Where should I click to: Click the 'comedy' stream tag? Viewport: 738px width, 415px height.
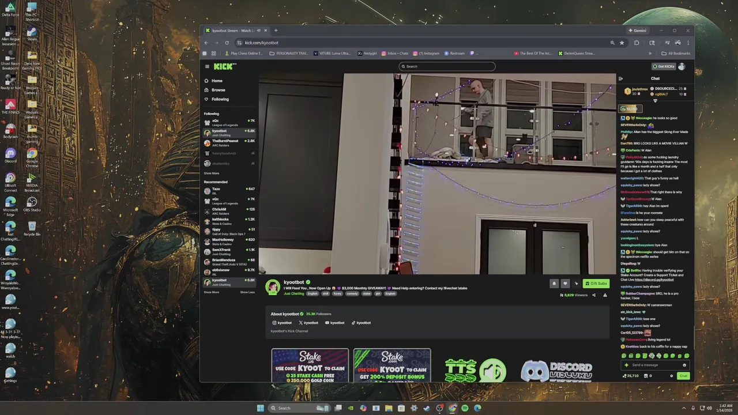352,293
